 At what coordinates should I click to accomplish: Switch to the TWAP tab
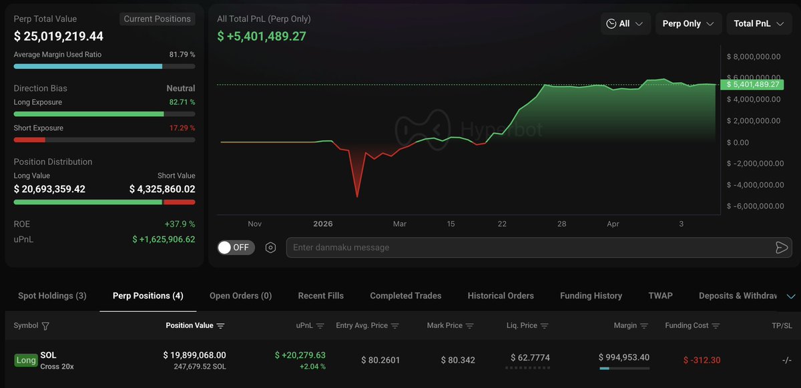[660, 296]
